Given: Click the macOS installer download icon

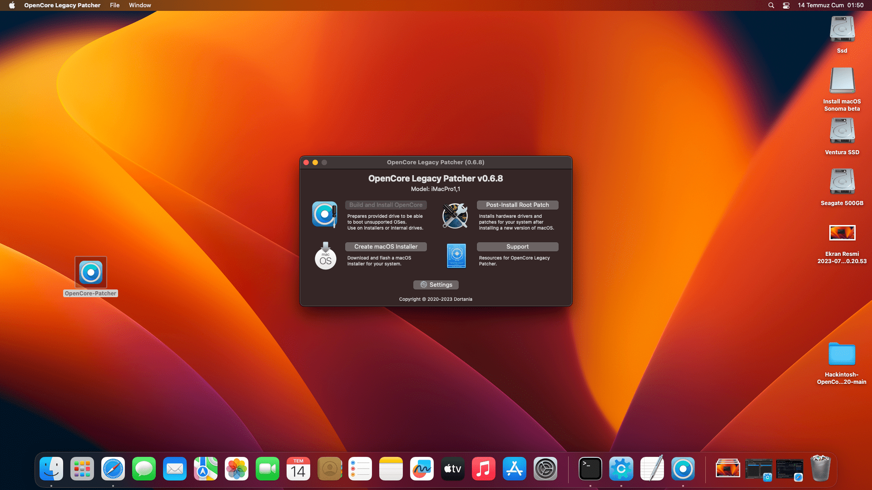Looking at the screenshot, I should [x=325, y=256].
